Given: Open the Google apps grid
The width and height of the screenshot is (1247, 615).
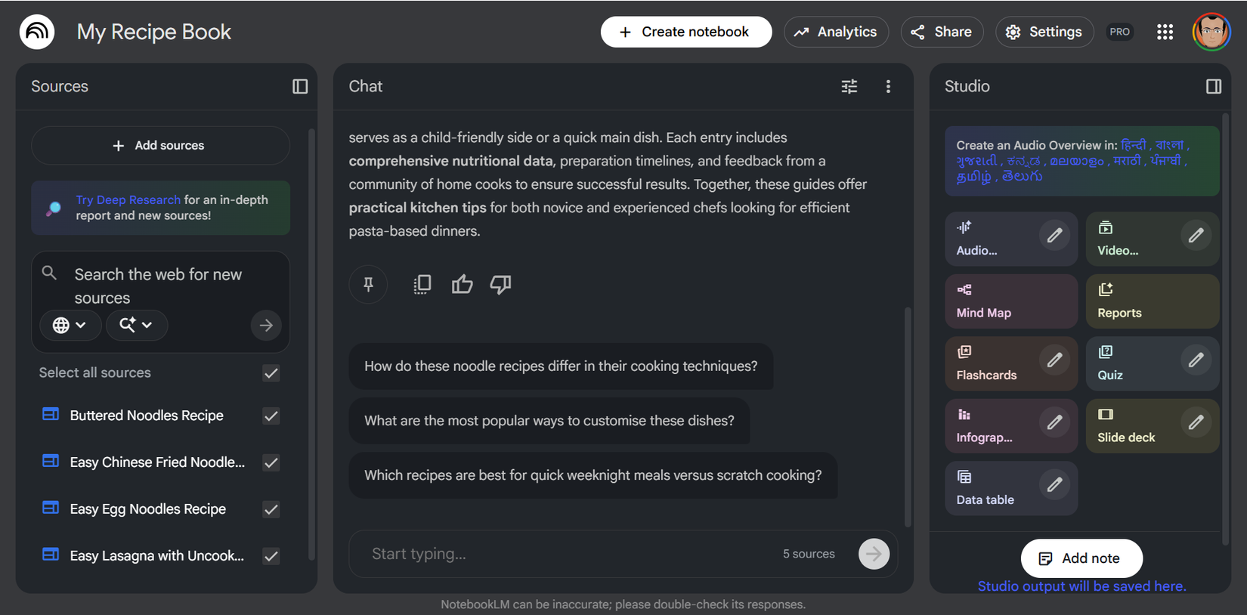Looking at the screenshot, I should click(1165, 32).
